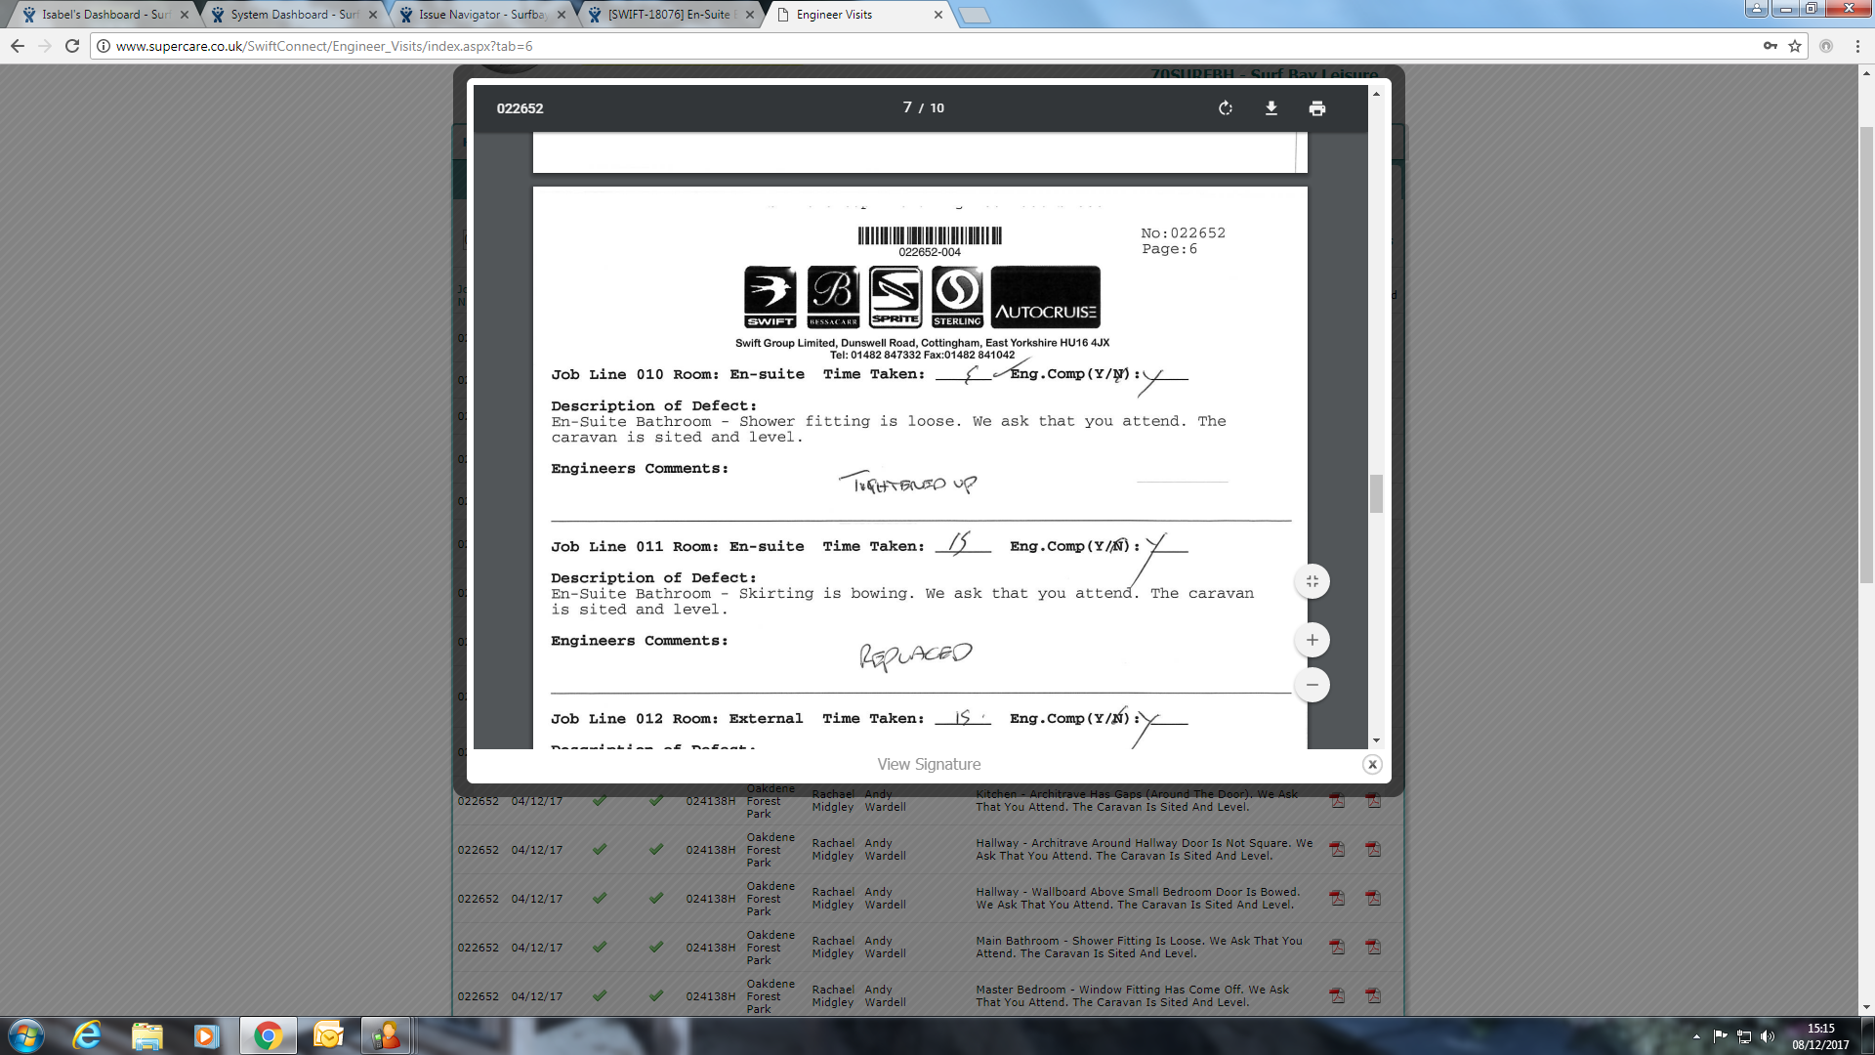Viewport: 1875px width, 1055px height.
Task: Go back to previous page
Action: tap(18, 46)
